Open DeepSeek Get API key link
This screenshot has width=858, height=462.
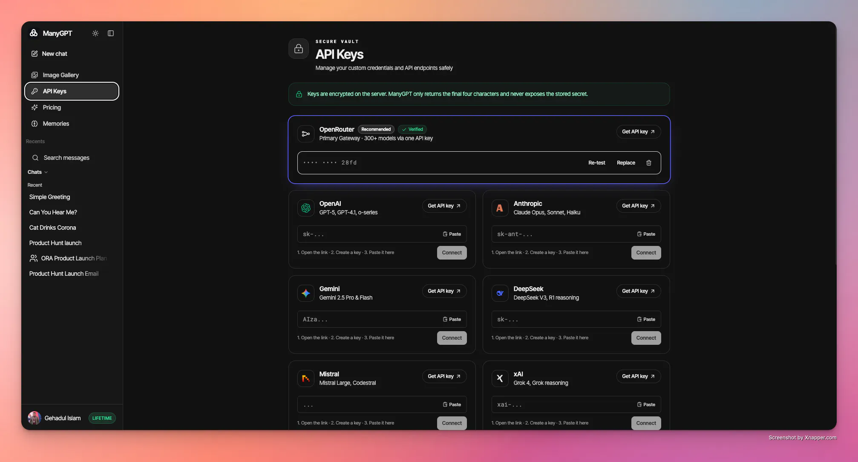tap(639, 291)
